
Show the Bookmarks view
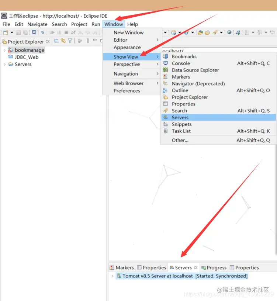point(219,56)
